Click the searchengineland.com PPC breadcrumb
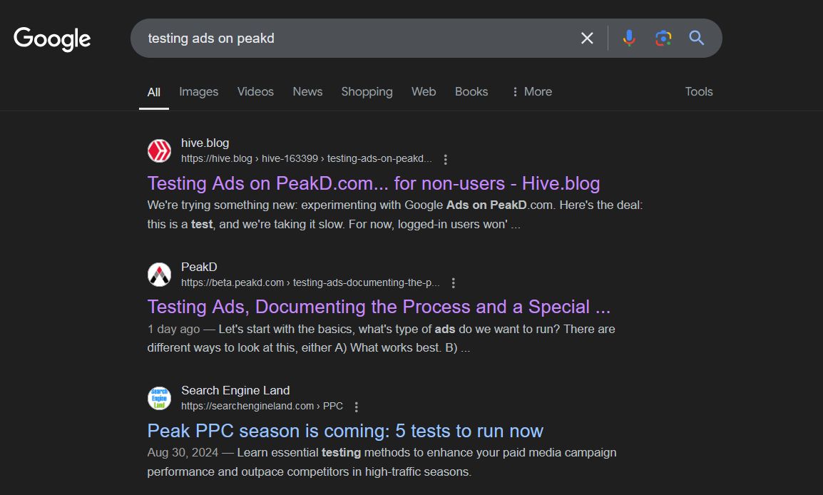Viewport: 823px width, 495px height. tap(262, 407)
